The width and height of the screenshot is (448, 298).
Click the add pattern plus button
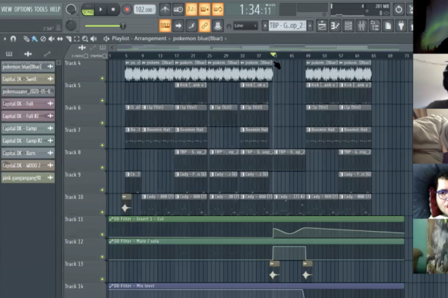click(x=310, y=26)
